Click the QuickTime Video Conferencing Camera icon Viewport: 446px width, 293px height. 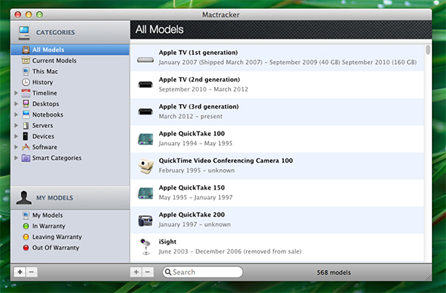click(x=146, y=166)
